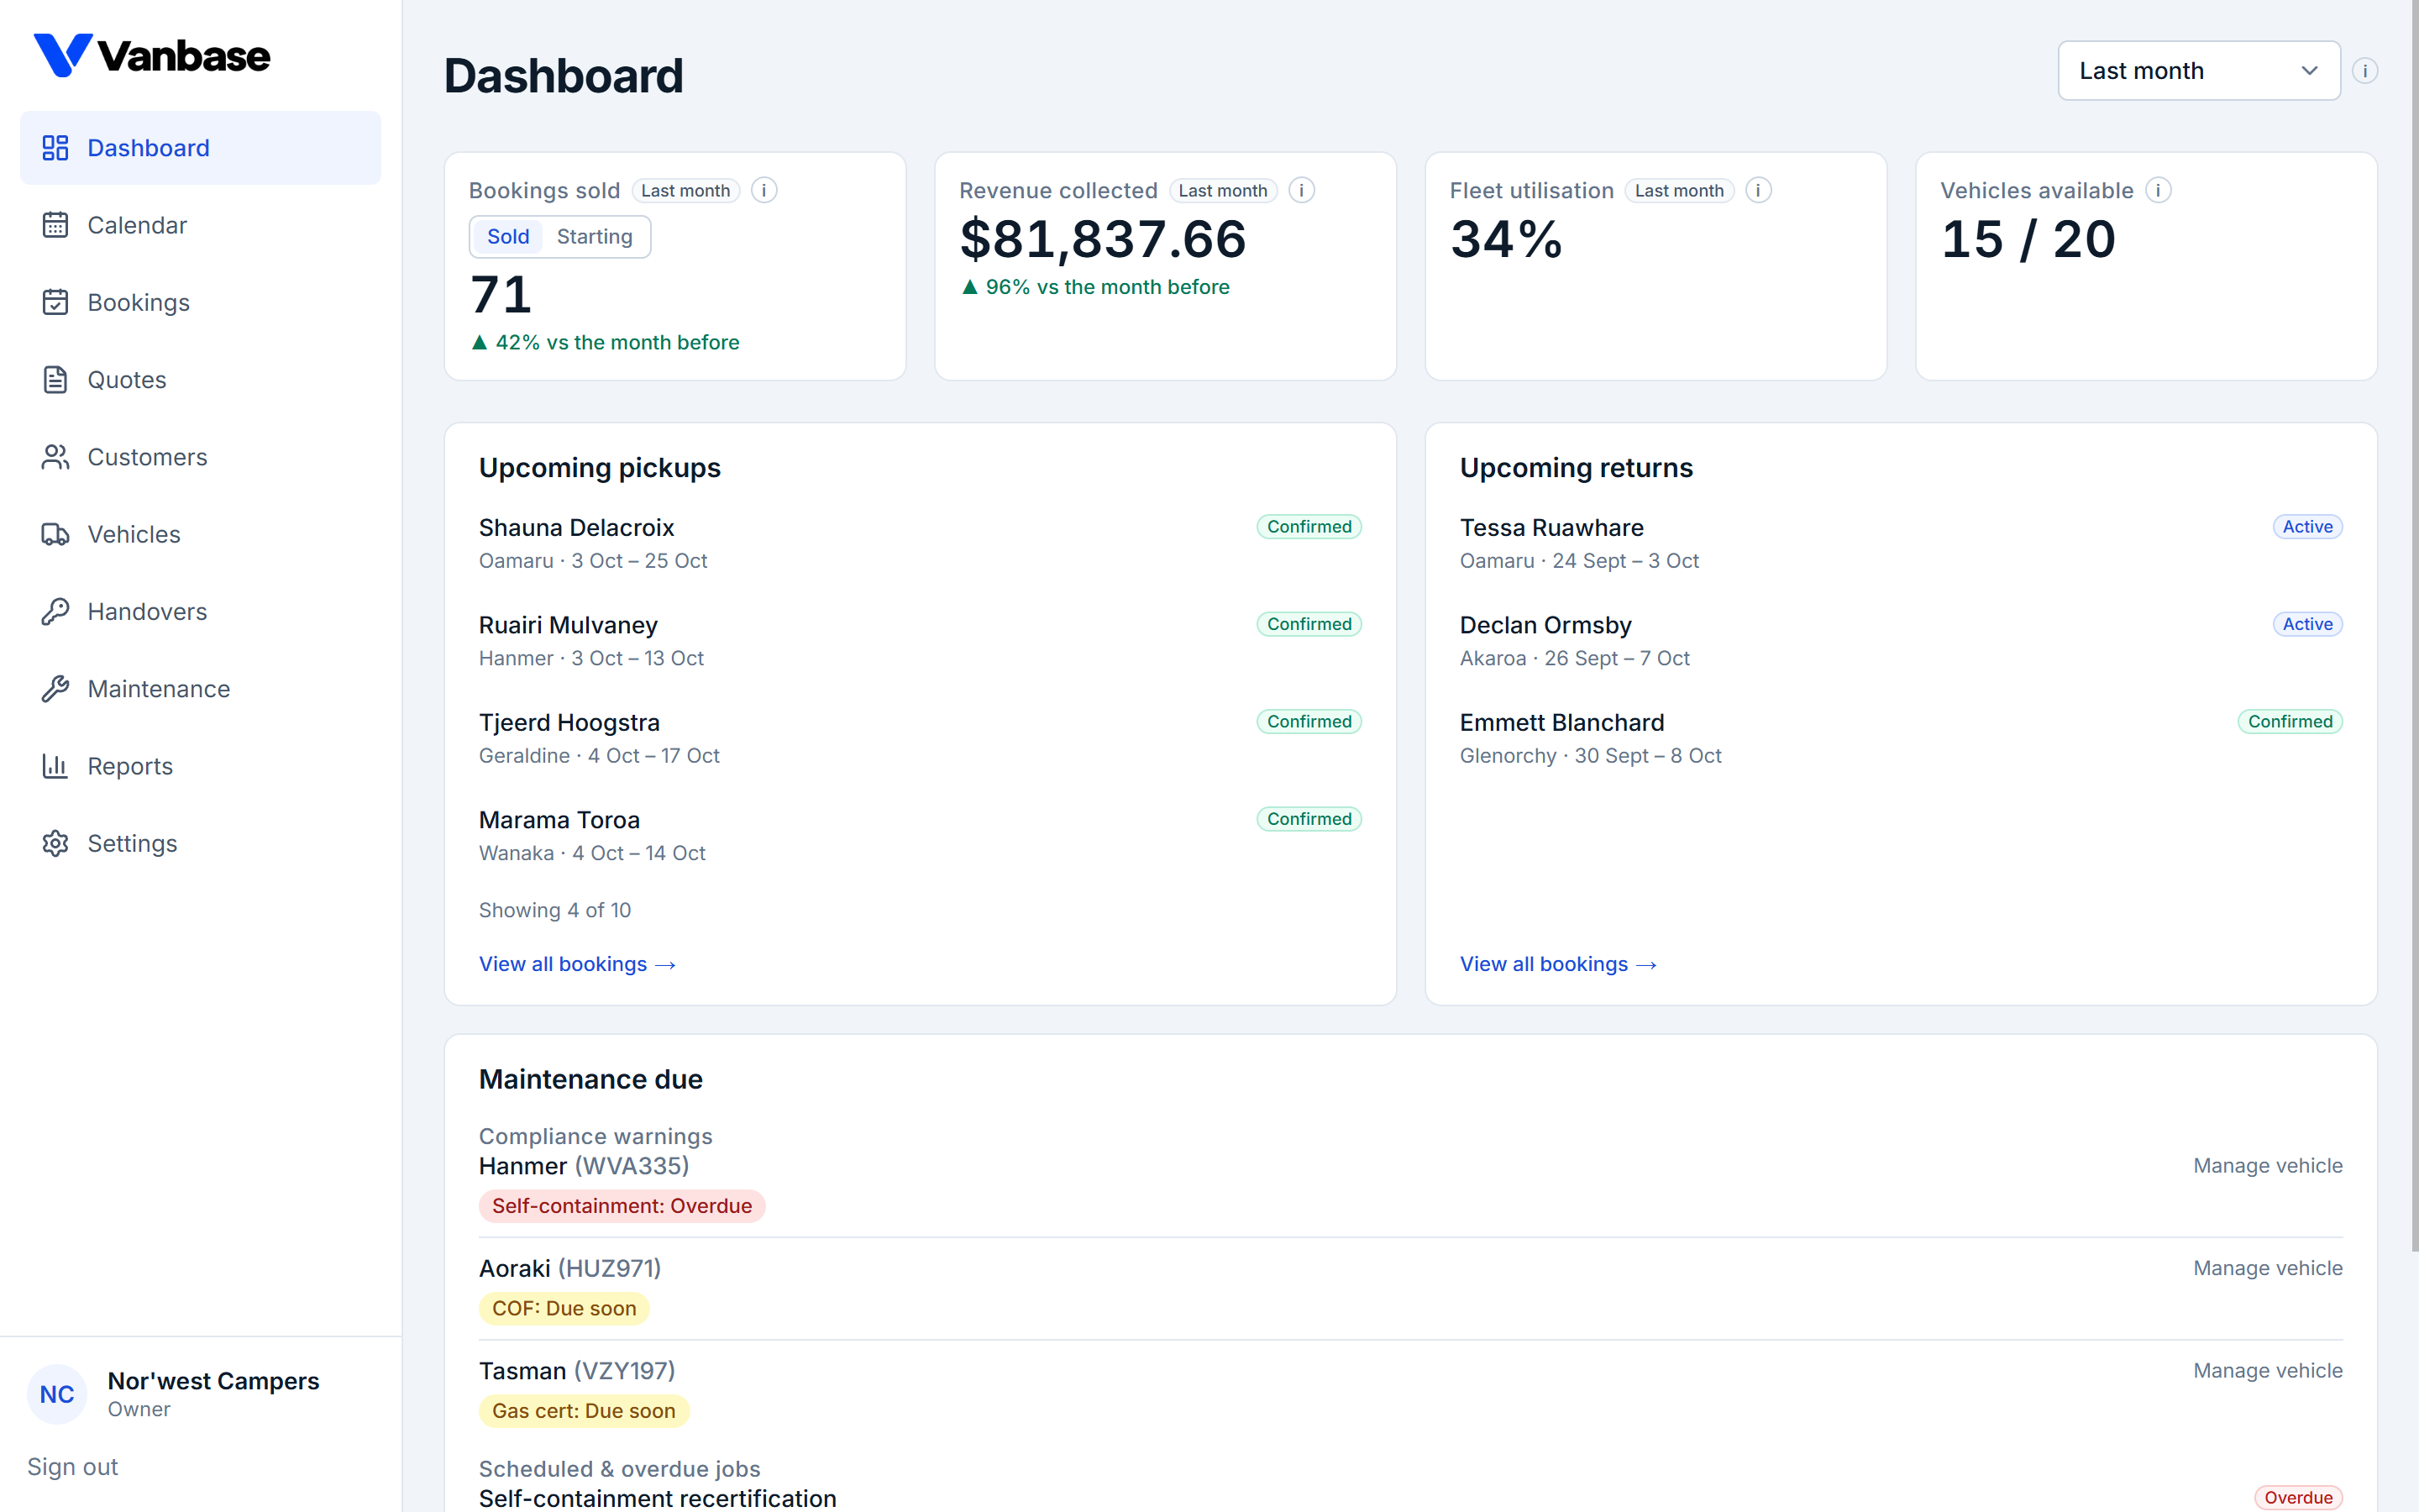Open the Handovers section
The width and height of the screenshot is (2419, 1512).
[201, 611]
